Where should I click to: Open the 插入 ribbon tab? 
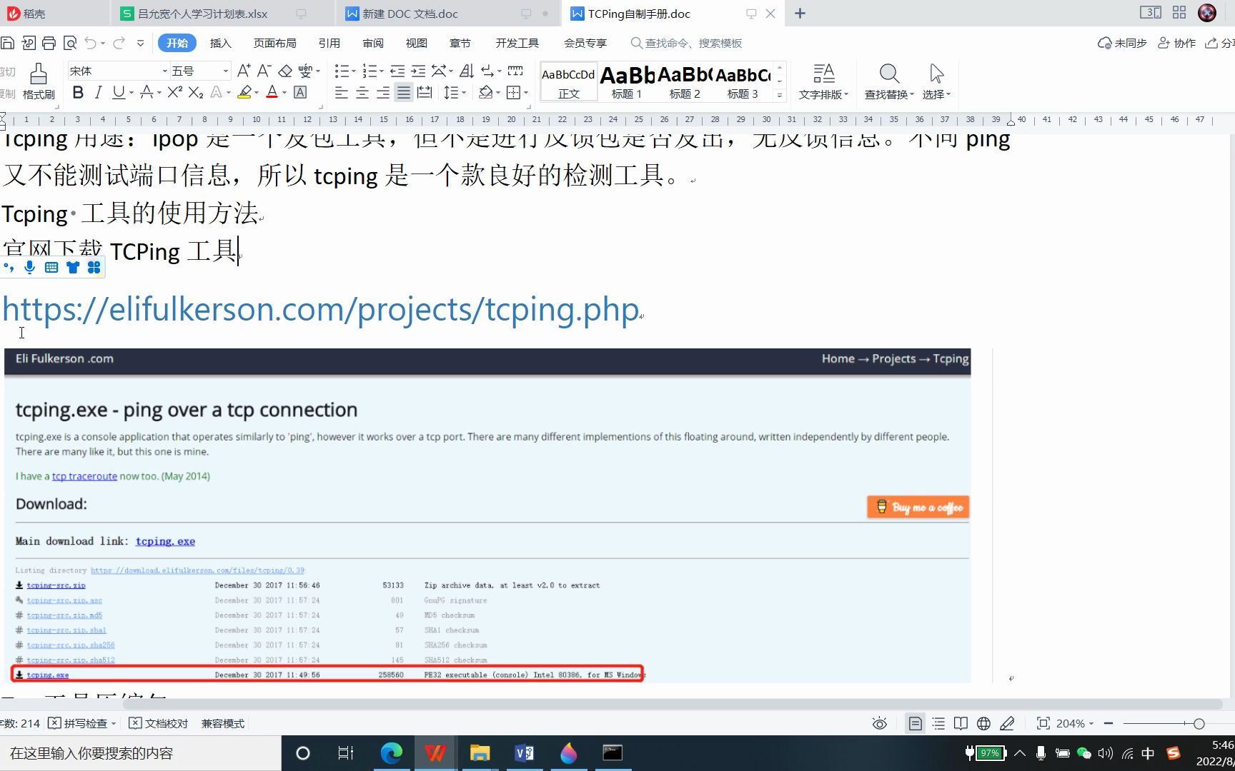221,43
